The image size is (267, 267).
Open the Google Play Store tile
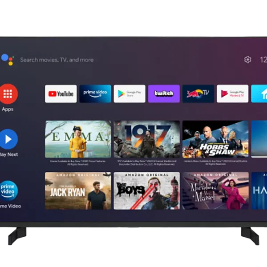tap(129, 94)
